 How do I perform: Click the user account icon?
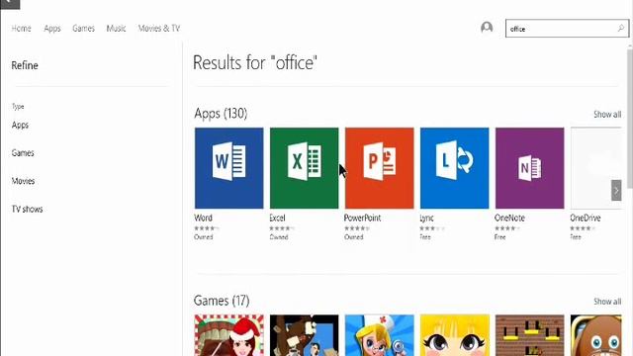487,28
